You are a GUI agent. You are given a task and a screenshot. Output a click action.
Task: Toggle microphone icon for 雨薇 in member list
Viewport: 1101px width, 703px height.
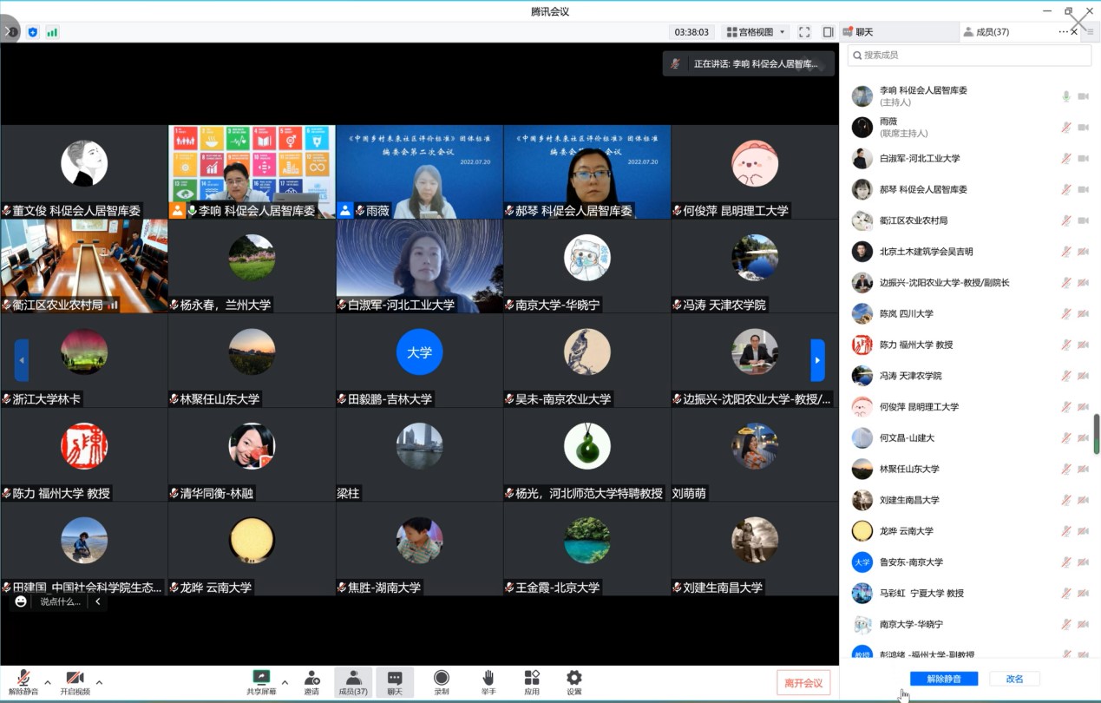pyautogui.click(x=1066, y=128)
